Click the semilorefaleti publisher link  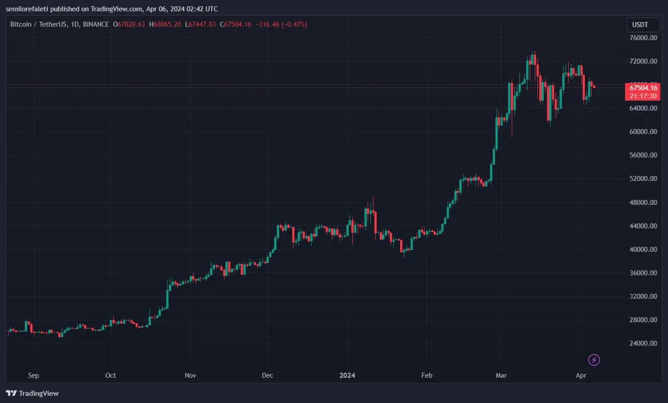pyautogui.click(x=27, y=9)
